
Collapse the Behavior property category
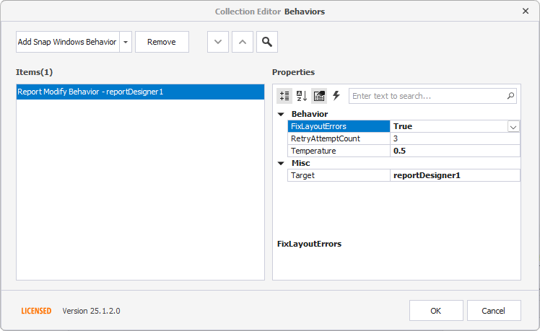pyautogui.click(x=281, y=114)
